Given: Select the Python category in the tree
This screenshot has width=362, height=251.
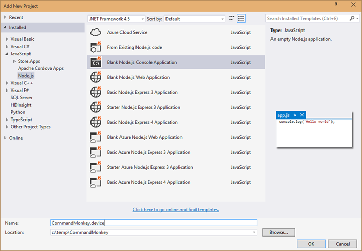Looking at the screenshot, I should tap(18, 112).
